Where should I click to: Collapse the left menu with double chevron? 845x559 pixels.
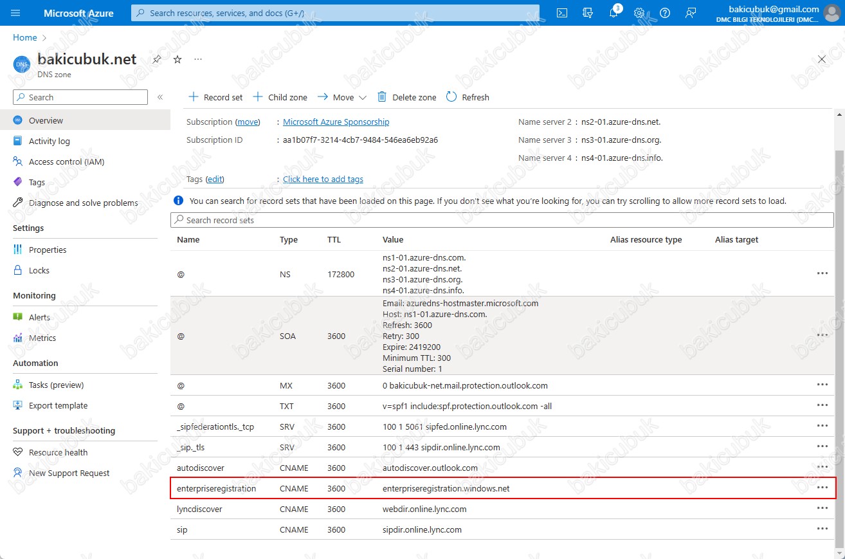tap(160, 97)
